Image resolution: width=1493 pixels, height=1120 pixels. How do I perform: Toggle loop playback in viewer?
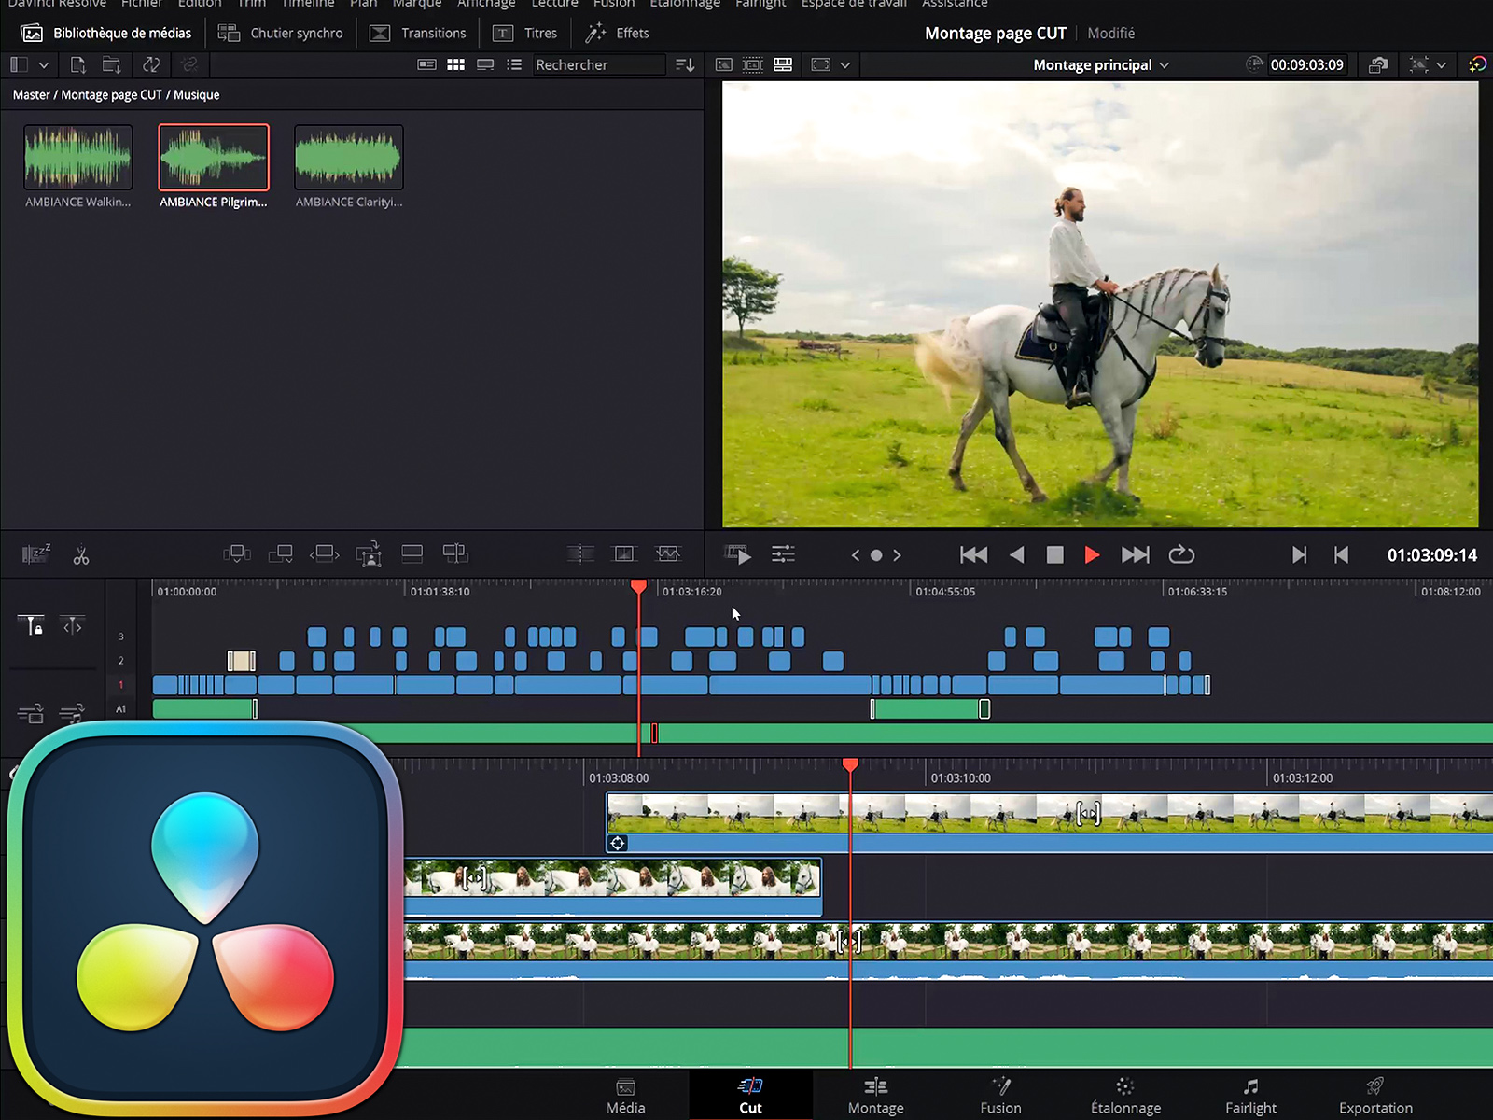click(x=1181, y=555)
